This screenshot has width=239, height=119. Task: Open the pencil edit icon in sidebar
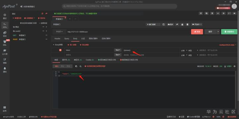[x=5, y=59]
